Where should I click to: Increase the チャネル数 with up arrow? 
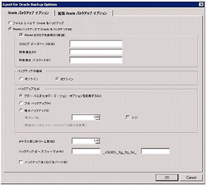click(x=98, y=140)
